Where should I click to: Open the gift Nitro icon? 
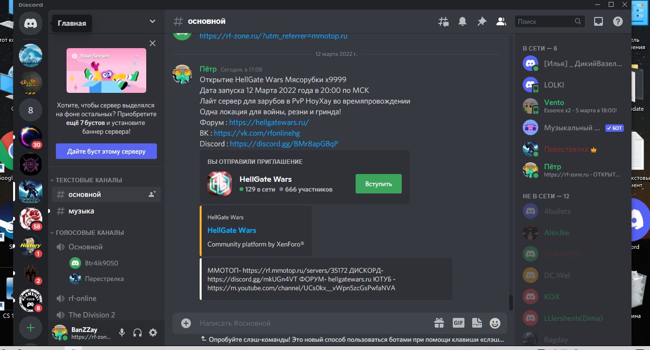coord(439,323)
